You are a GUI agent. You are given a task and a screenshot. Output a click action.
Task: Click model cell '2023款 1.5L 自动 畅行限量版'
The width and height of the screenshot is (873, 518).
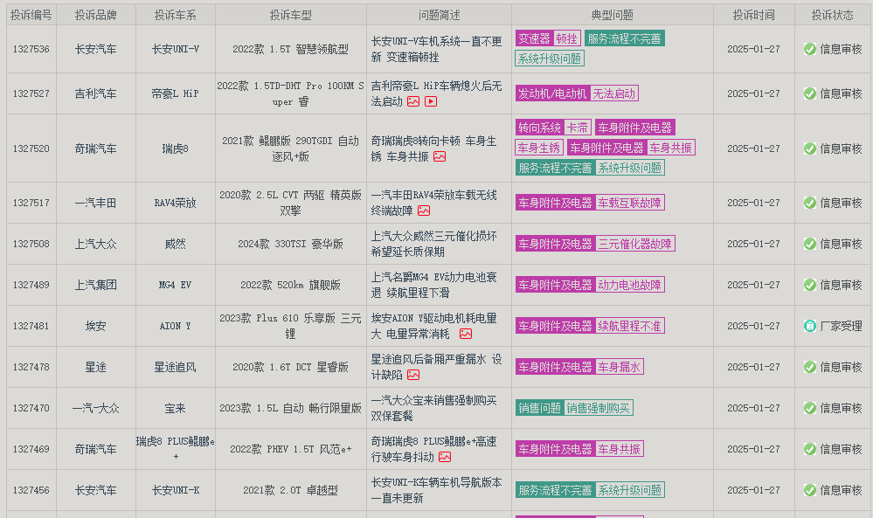click(x=291, y=408)
